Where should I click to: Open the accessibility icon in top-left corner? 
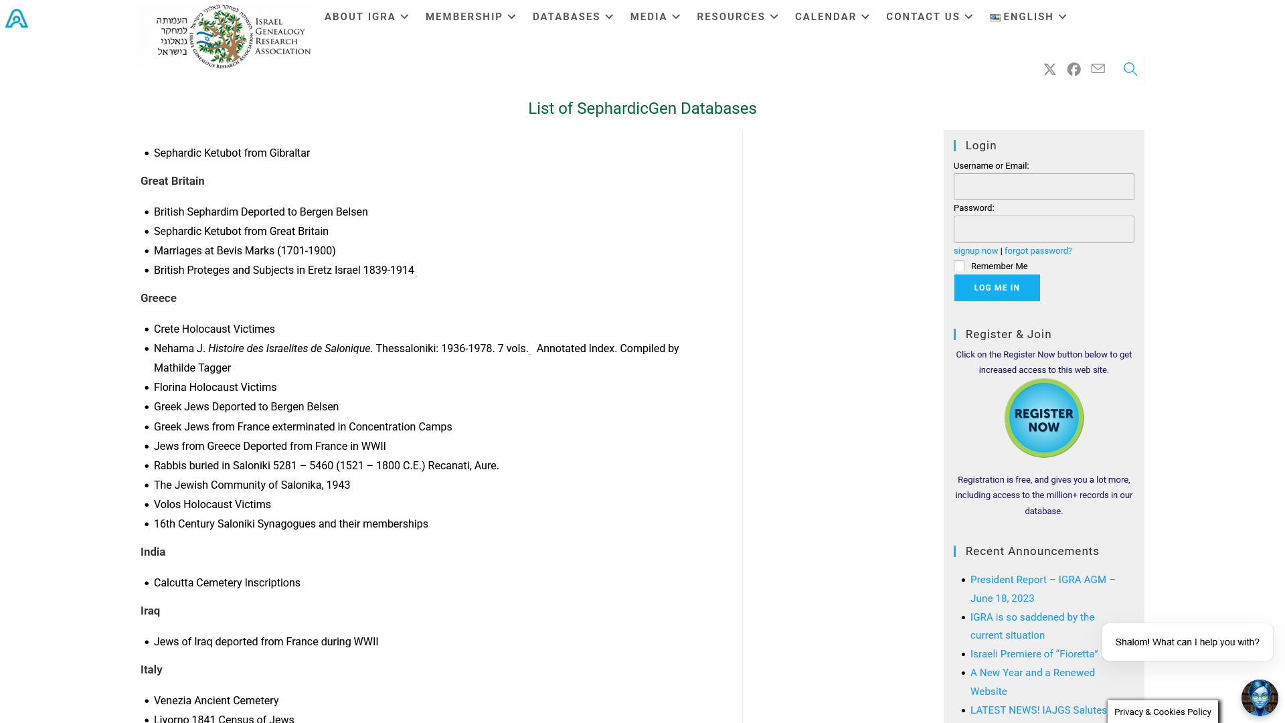coord(15,18)
